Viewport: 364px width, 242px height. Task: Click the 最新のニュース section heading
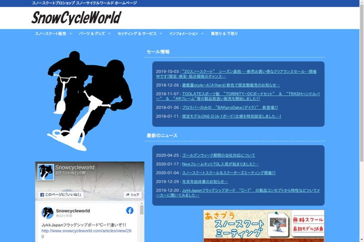pyautogui.click(x=162, y=136)
